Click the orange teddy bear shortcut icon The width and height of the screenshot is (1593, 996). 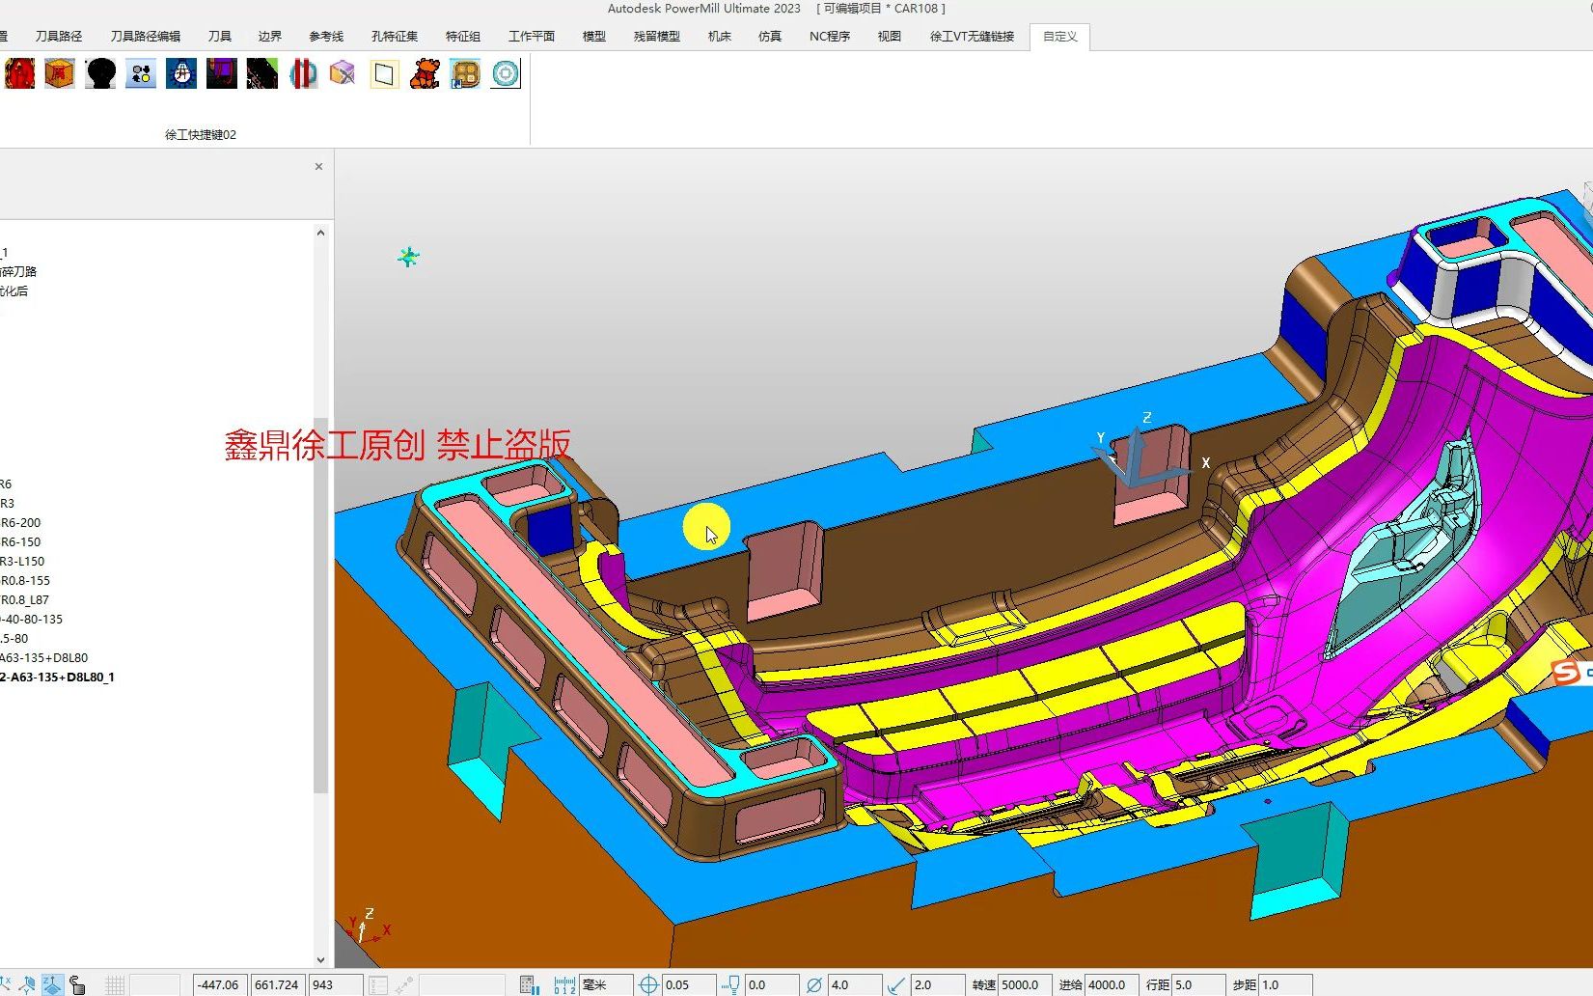[425, 73]
